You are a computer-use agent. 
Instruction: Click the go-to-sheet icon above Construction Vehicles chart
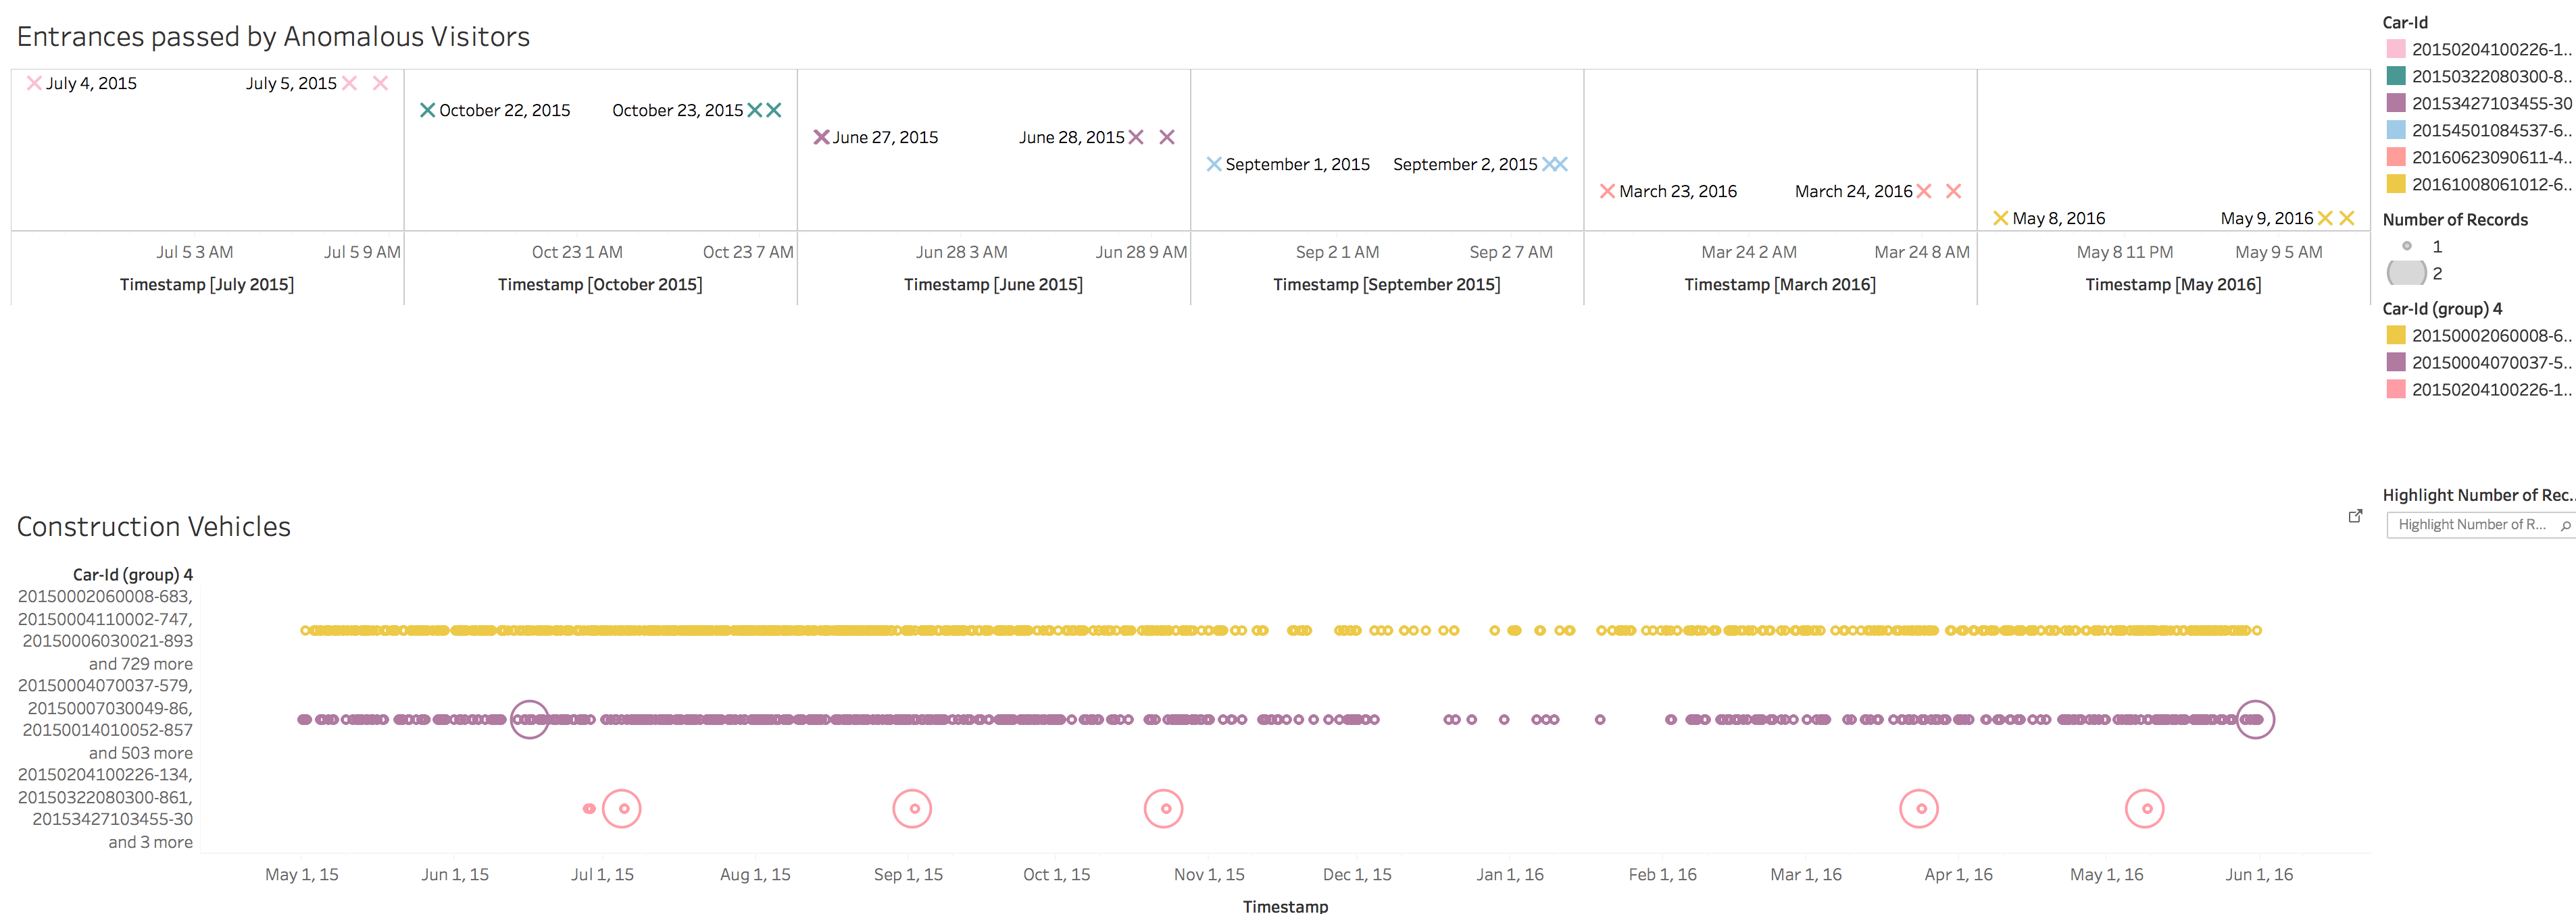tap(2355, 516)
